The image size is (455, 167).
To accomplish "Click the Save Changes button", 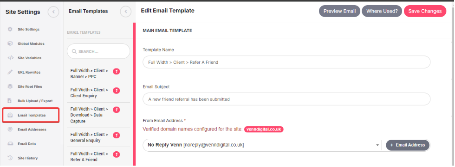I will tap(425, 11).
